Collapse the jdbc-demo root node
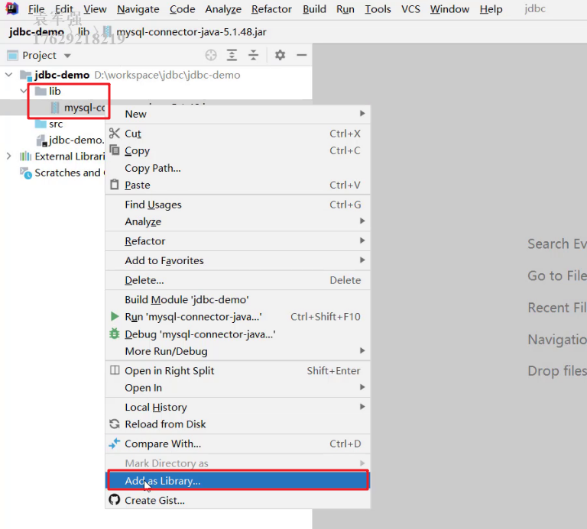This screenshot has height=529, width=587. point(9,75)
